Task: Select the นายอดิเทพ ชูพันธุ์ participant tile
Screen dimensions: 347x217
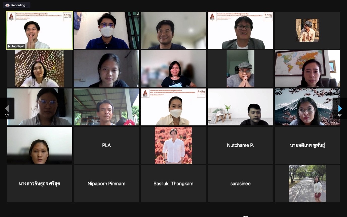Action: coord(307,145)
